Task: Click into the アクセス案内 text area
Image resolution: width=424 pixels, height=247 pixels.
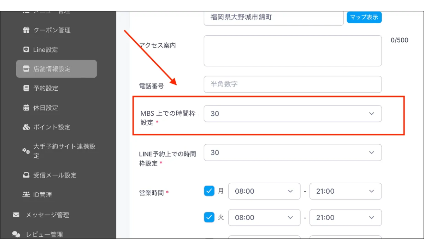Action: point(293,51)
